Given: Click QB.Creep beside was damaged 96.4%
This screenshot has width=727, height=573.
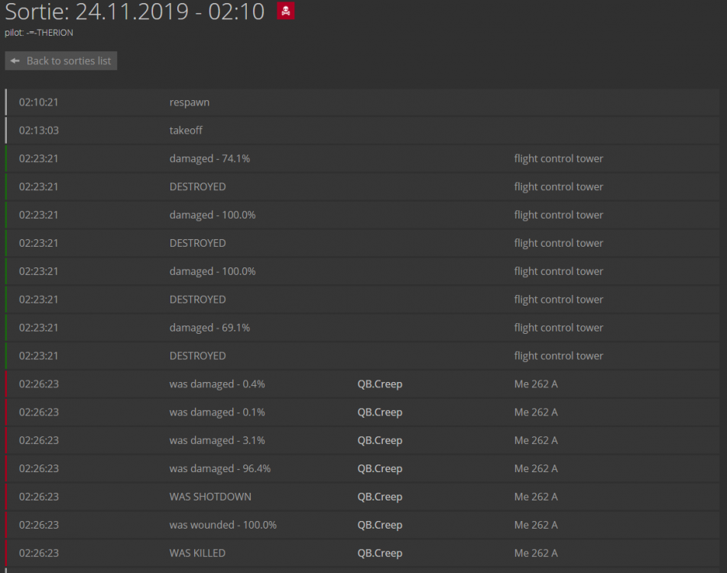Looking at the screenshot, I should 379,469.
